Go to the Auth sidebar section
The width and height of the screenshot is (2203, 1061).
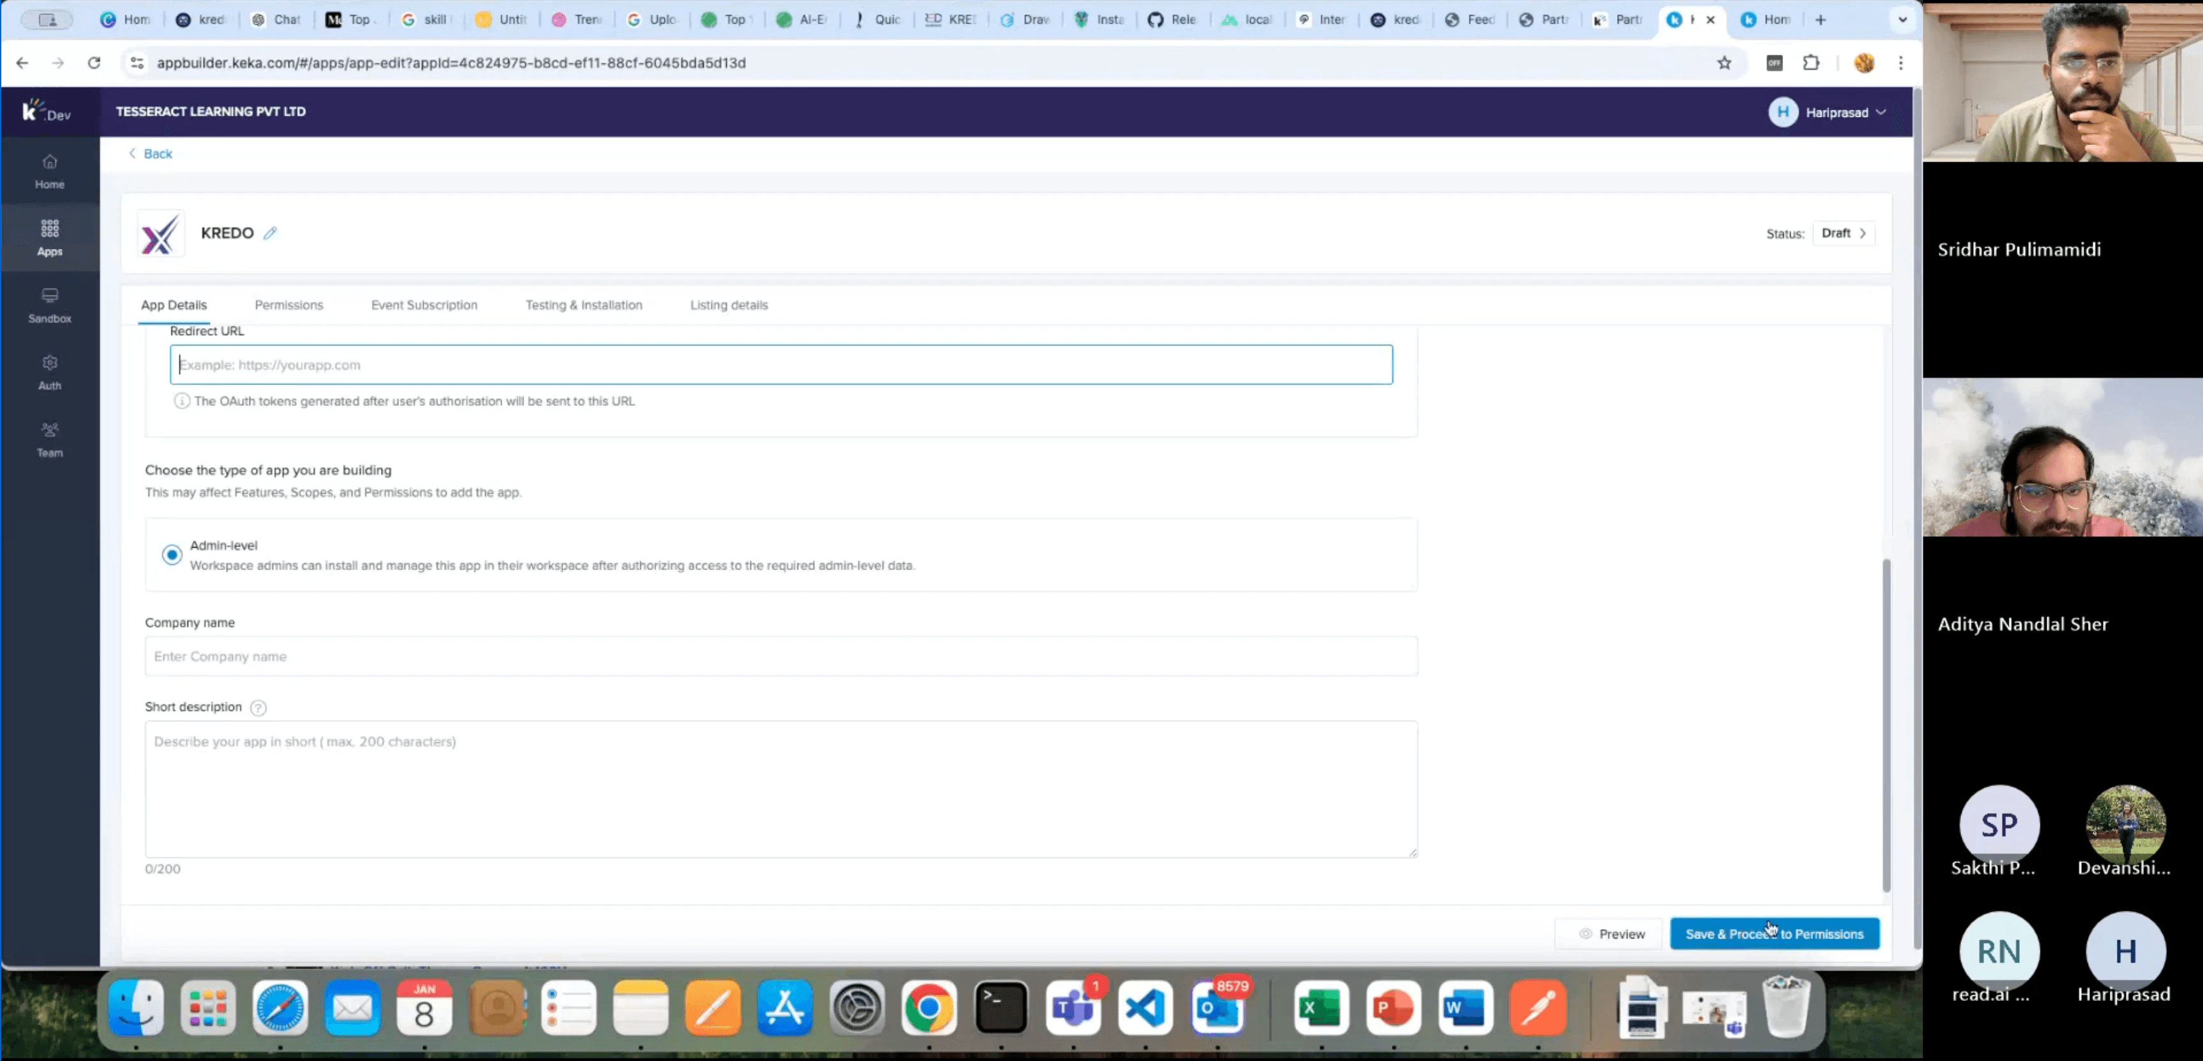pyautogui.click(x=50, y=372)
